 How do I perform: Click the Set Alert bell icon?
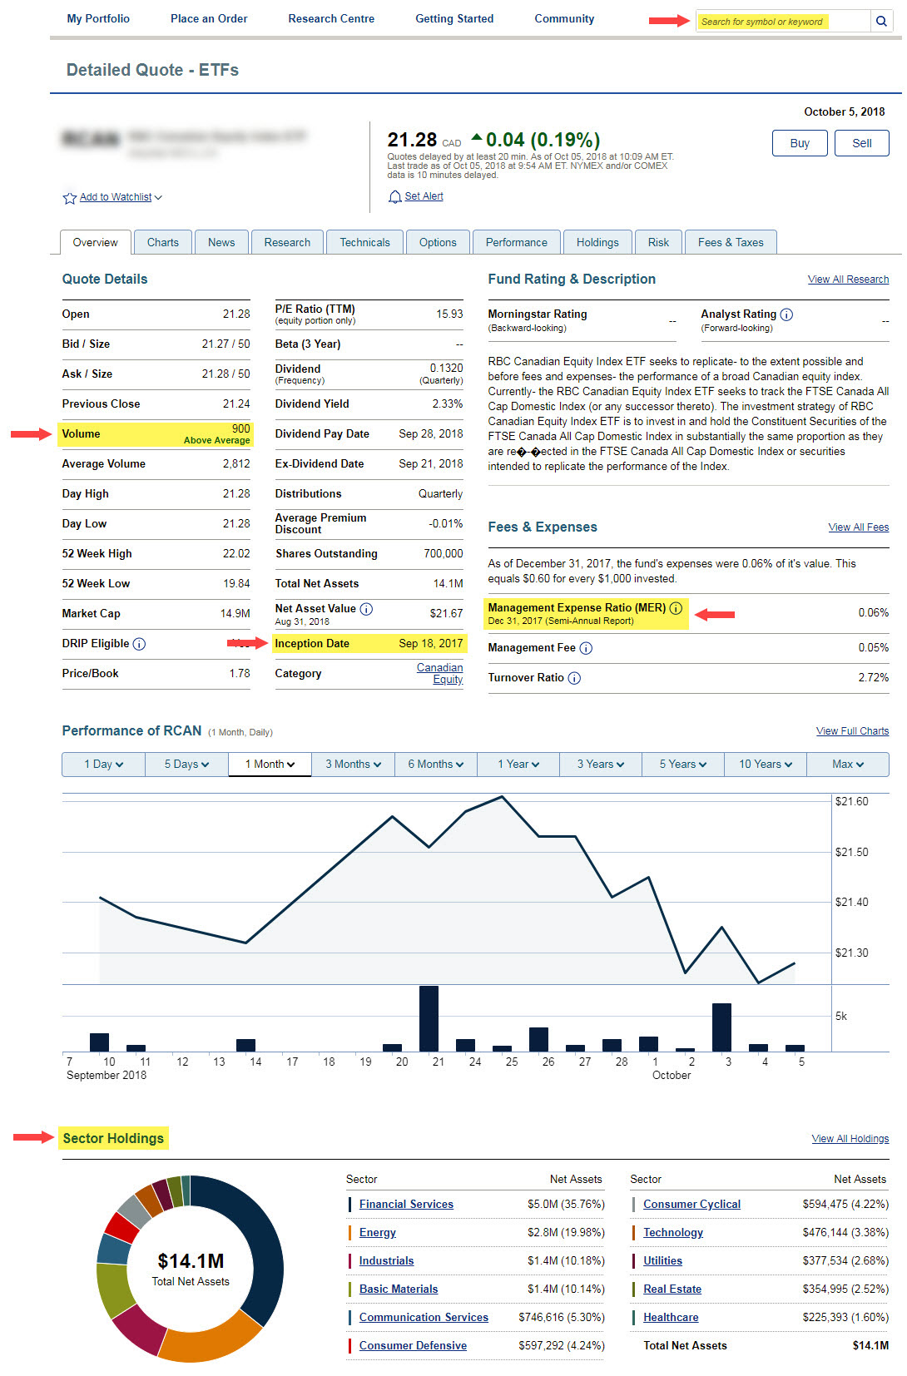(395, 196)
